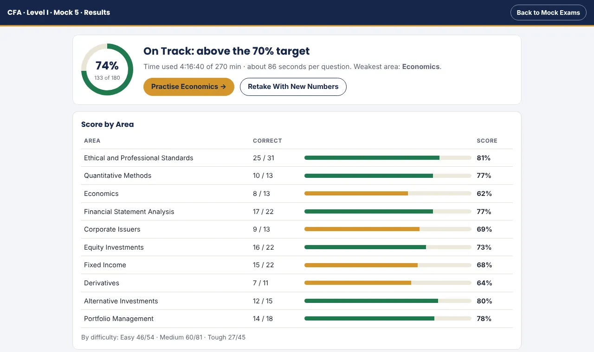Click the 68% Fixed Income score
This screenshot has width=594, height=352.
click(484, 265)
